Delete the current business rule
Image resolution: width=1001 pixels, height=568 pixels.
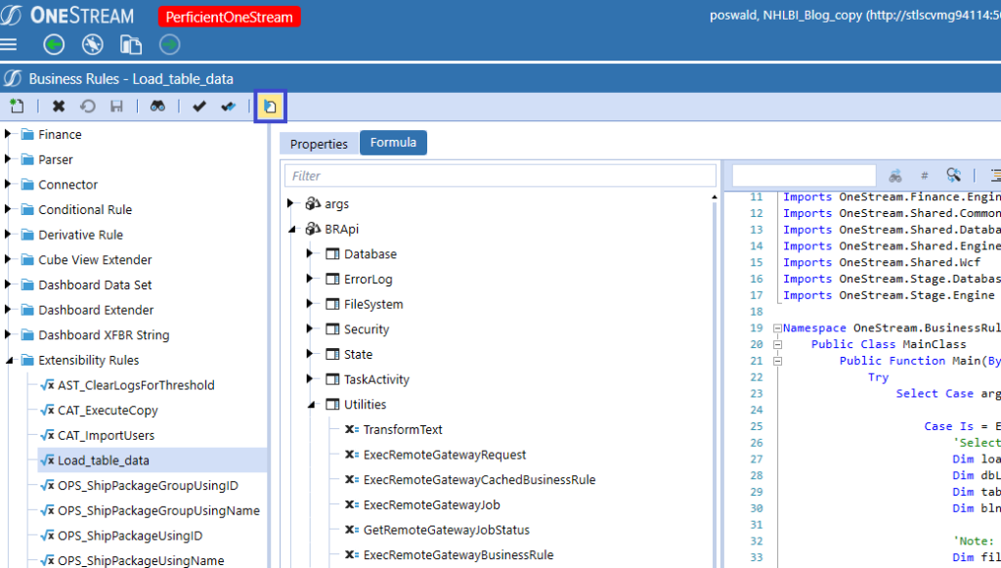59,106
